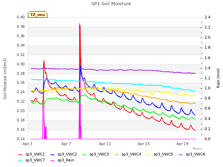Select the sp3_VWC1 legend label
Screen dimensions: 223x167
pyautogui.click(x=35, y=154)
